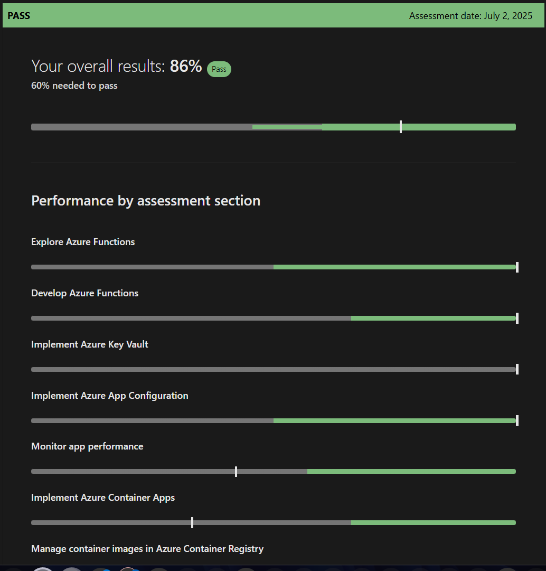Click the PASS text in the green banner
546x571 pixels.
click(x=19, y=16)
